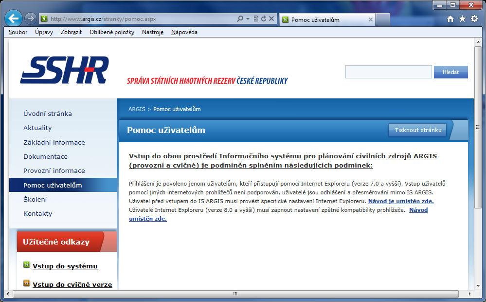Open the address bar dropdown arrow

tap(248, 19)
